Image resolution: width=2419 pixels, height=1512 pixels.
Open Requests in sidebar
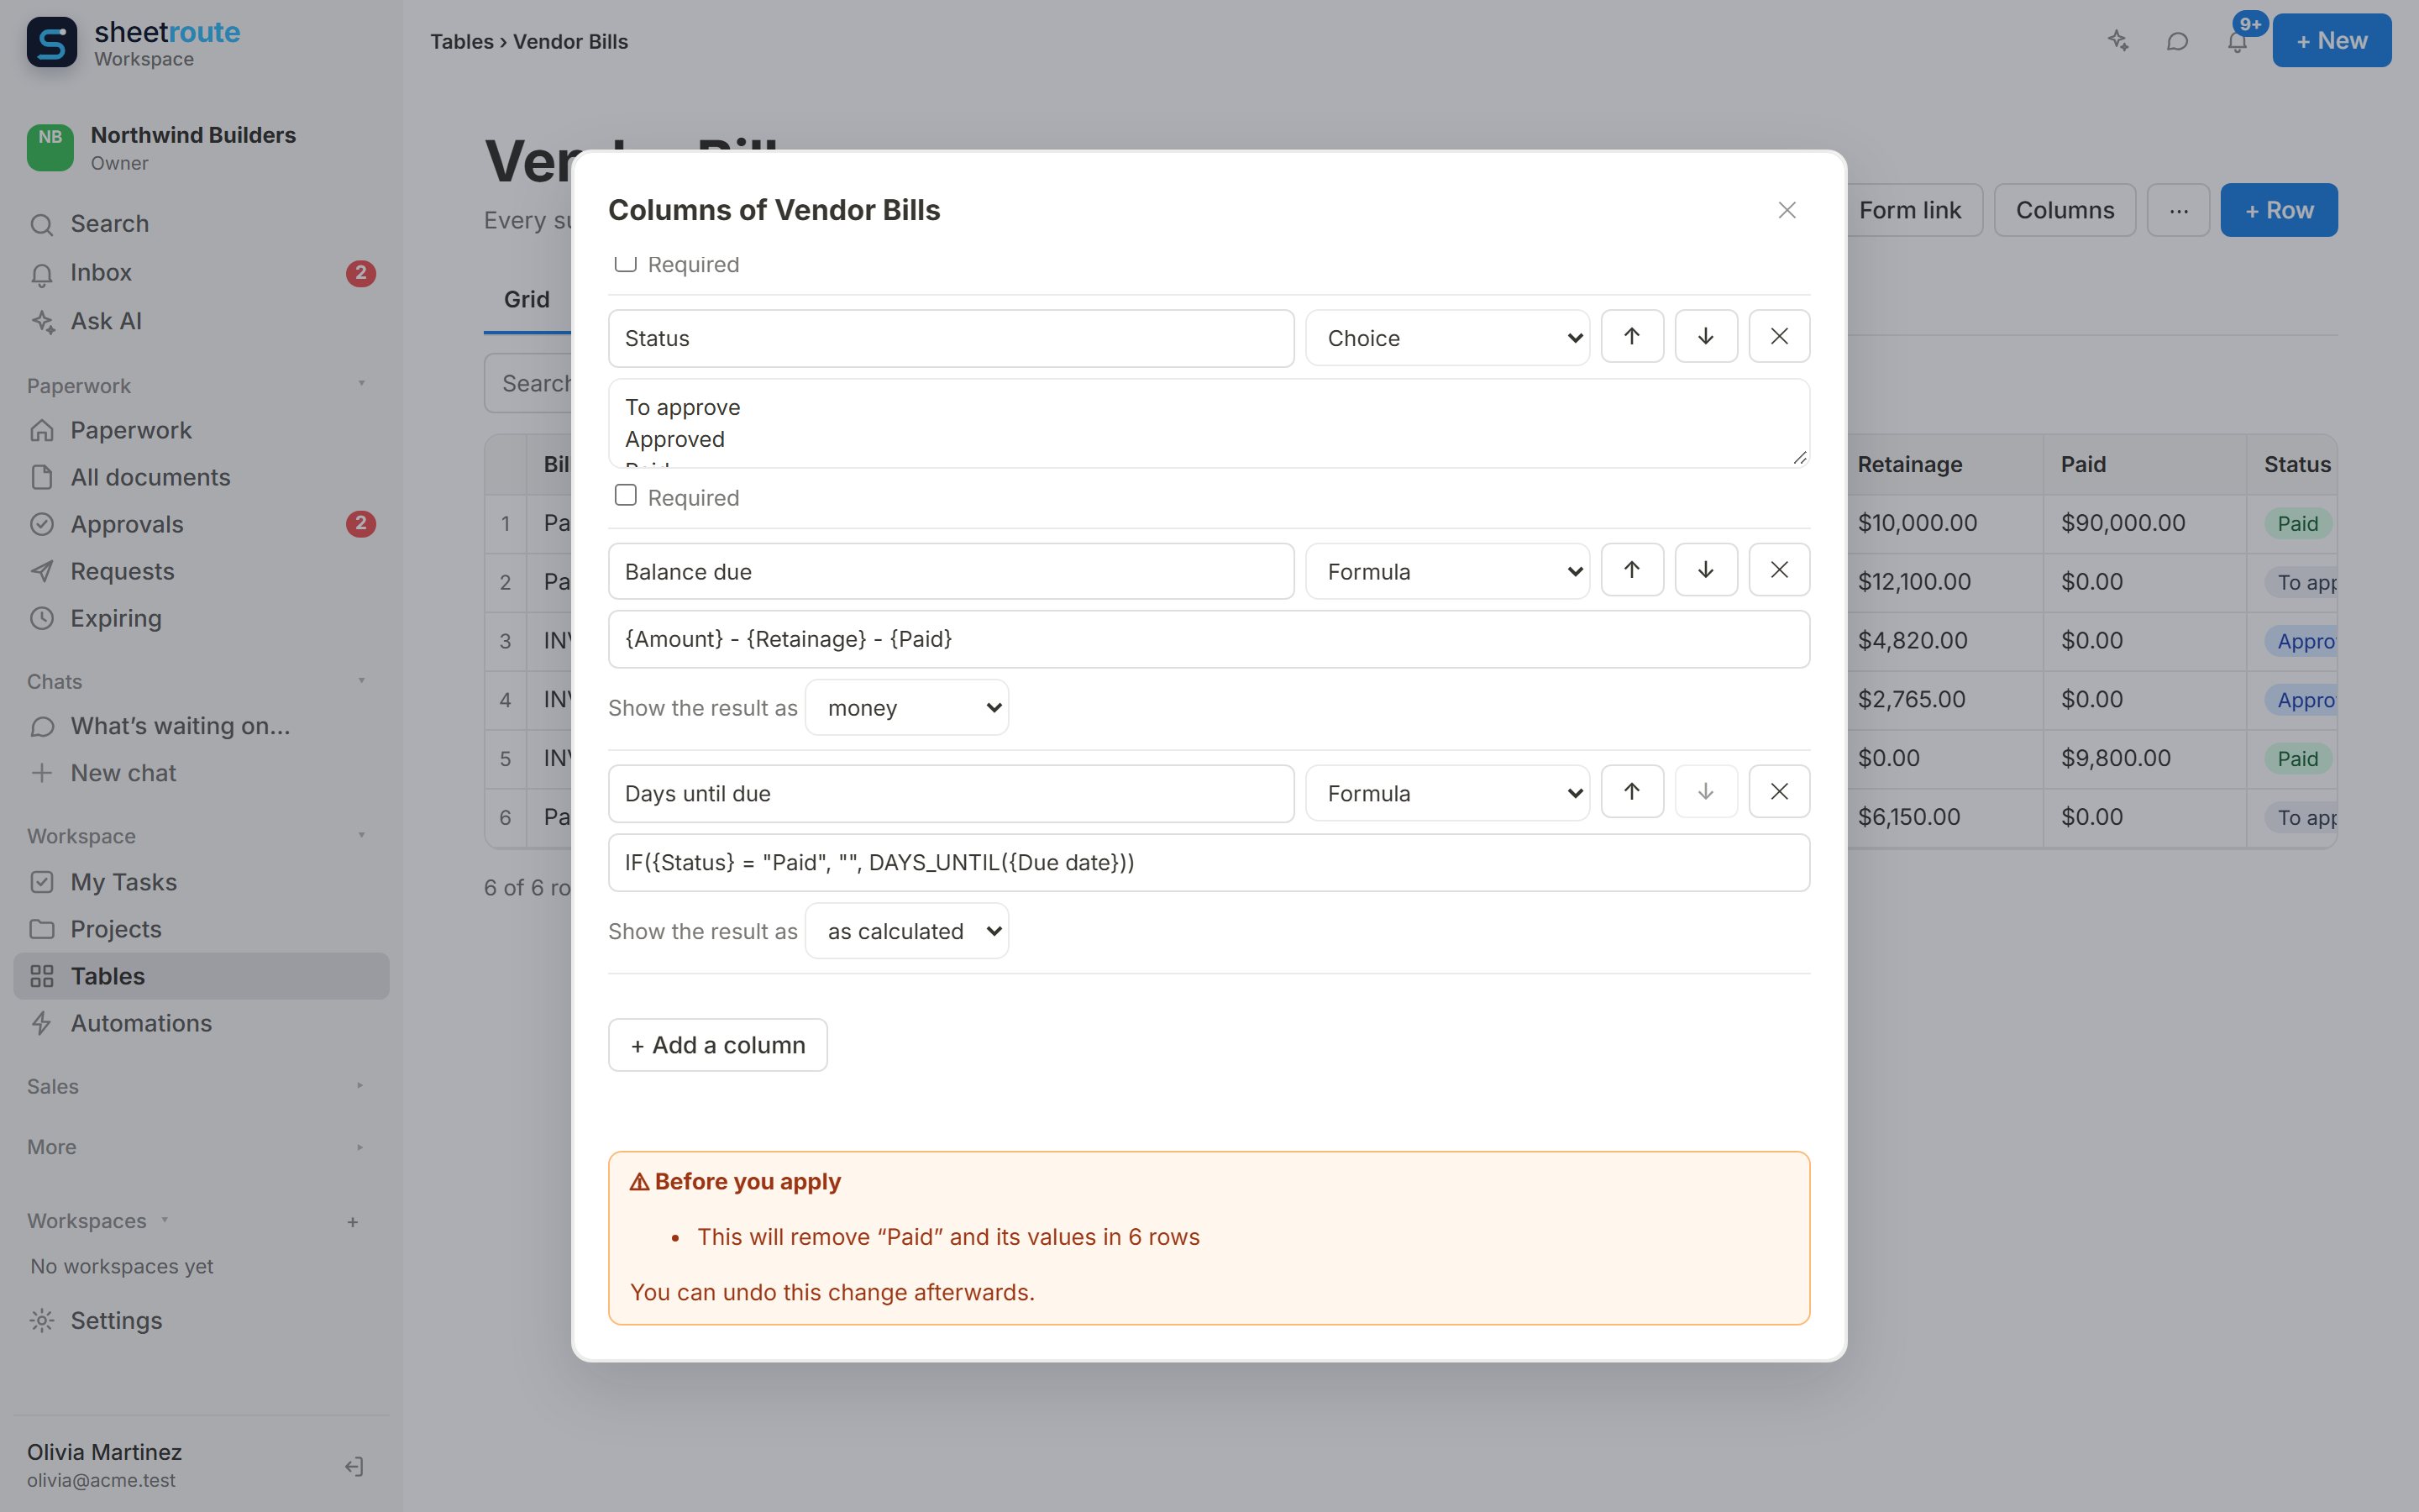click(201, 571)
